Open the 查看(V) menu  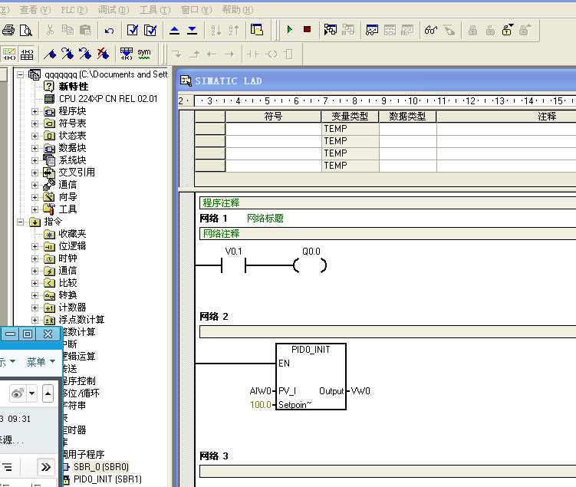click(x=35, y=10)
